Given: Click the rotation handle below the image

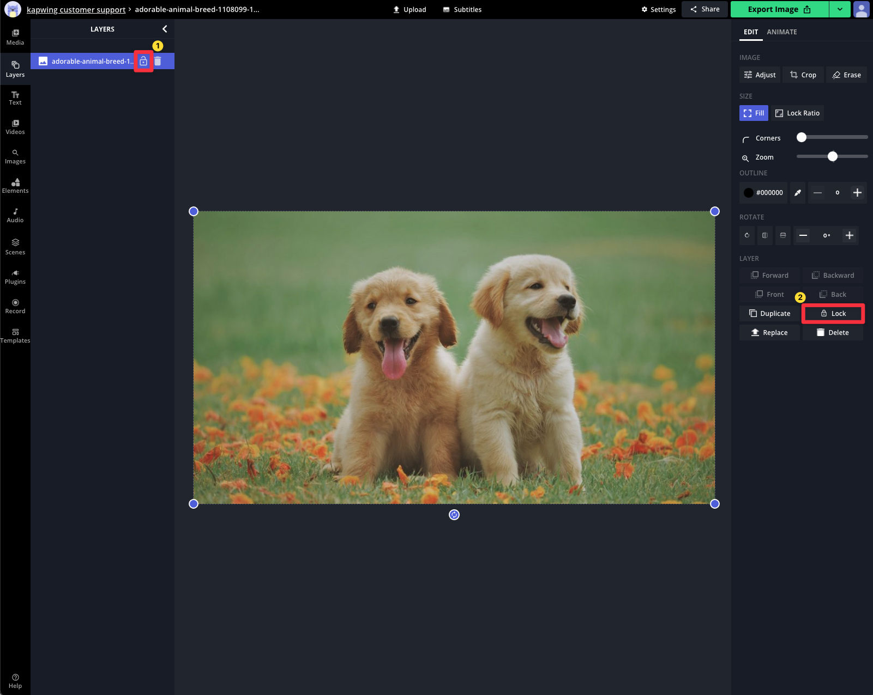Looking at the screenshot, I should 454,515.
